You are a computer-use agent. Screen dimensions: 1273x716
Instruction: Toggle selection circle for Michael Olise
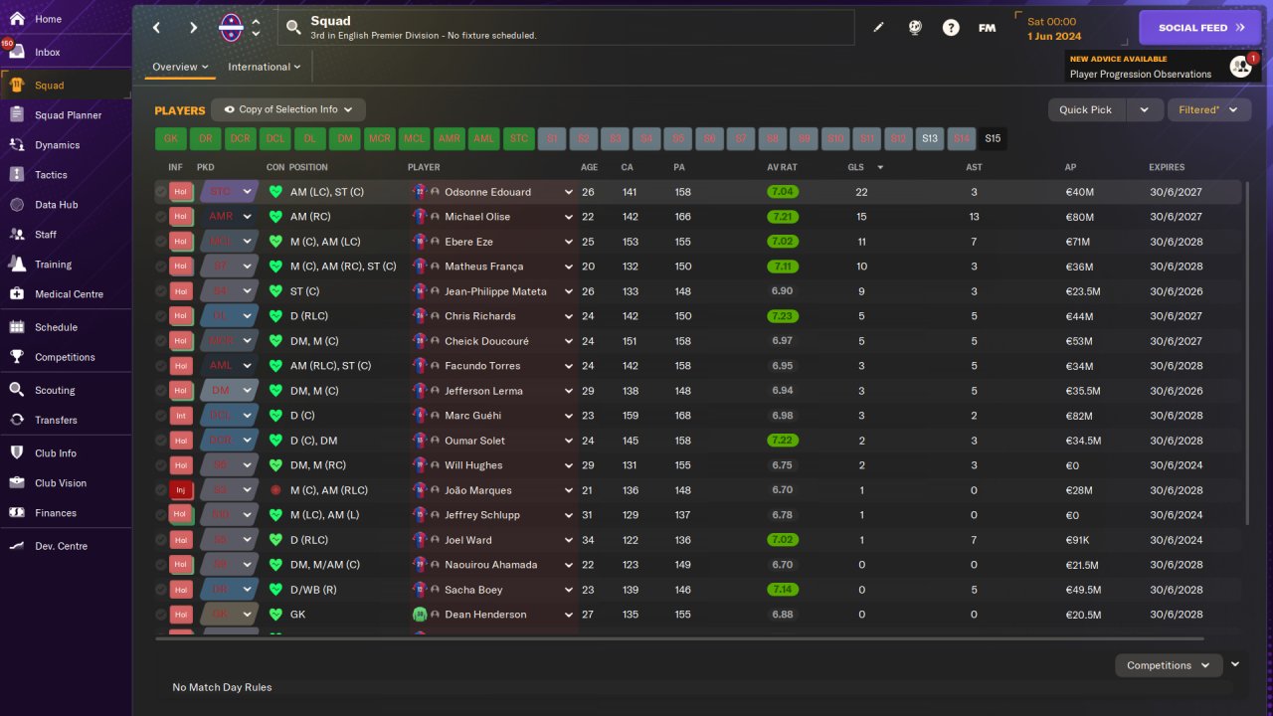coord(161,217)
